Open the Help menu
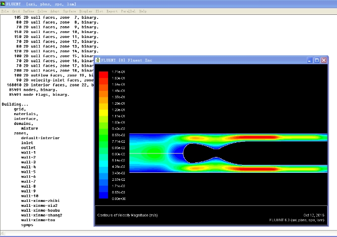This screenshot has width=337, height=237. point(143,11)
